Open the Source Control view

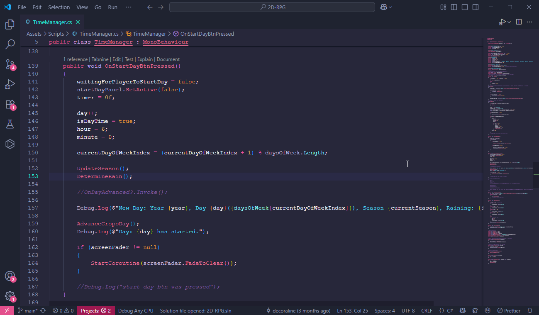tap(10, 64)
